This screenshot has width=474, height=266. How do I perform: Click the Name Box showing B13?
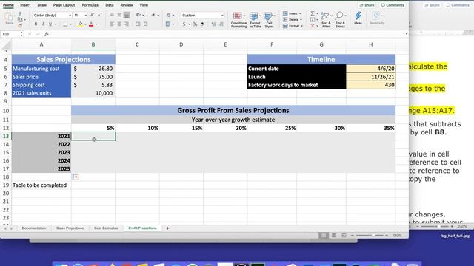(11, 35)
